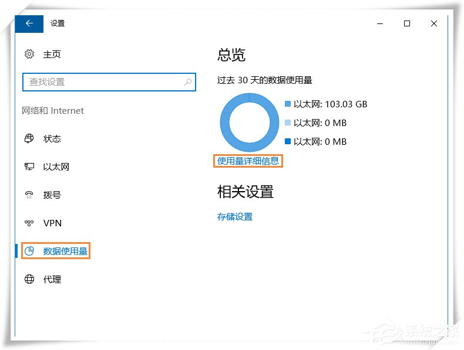Viewport: 464px width, 350px height.
Task: Click the gear icon beside 主页
Action: [29, 55]
